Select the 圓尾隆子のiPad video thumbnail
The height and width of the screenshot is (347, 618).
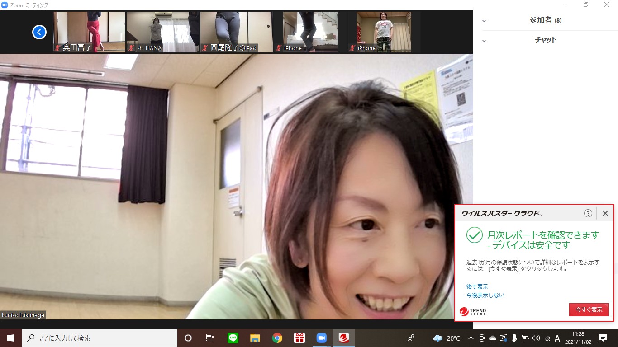pyautogui.click(x=237, y=32)
